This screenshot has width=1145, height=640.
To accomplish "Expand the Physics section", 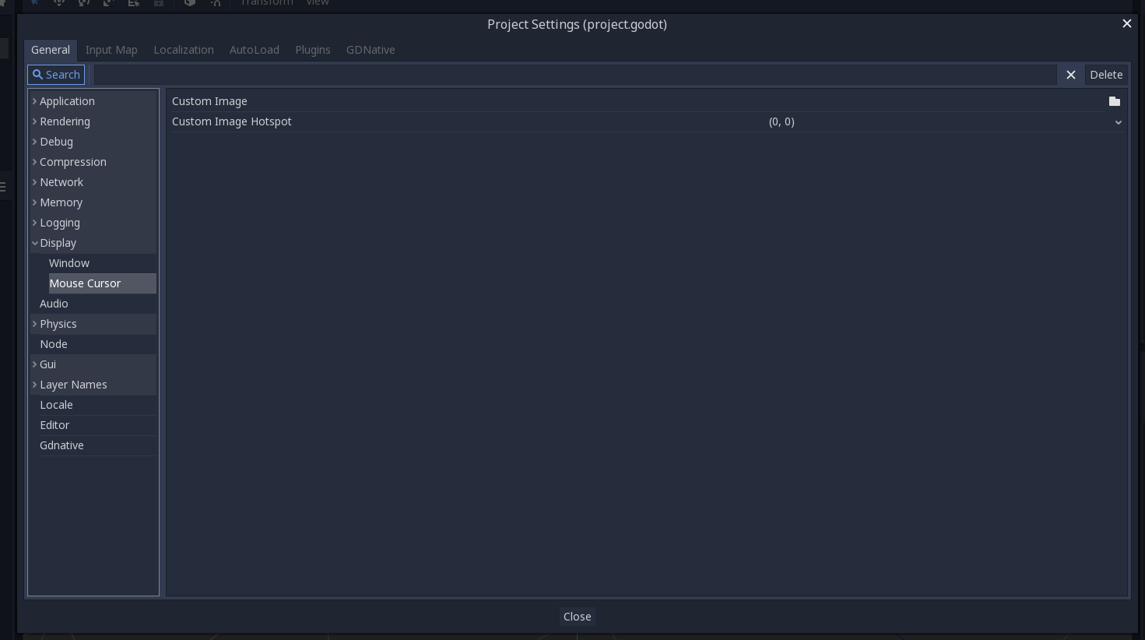I will 35,324.
